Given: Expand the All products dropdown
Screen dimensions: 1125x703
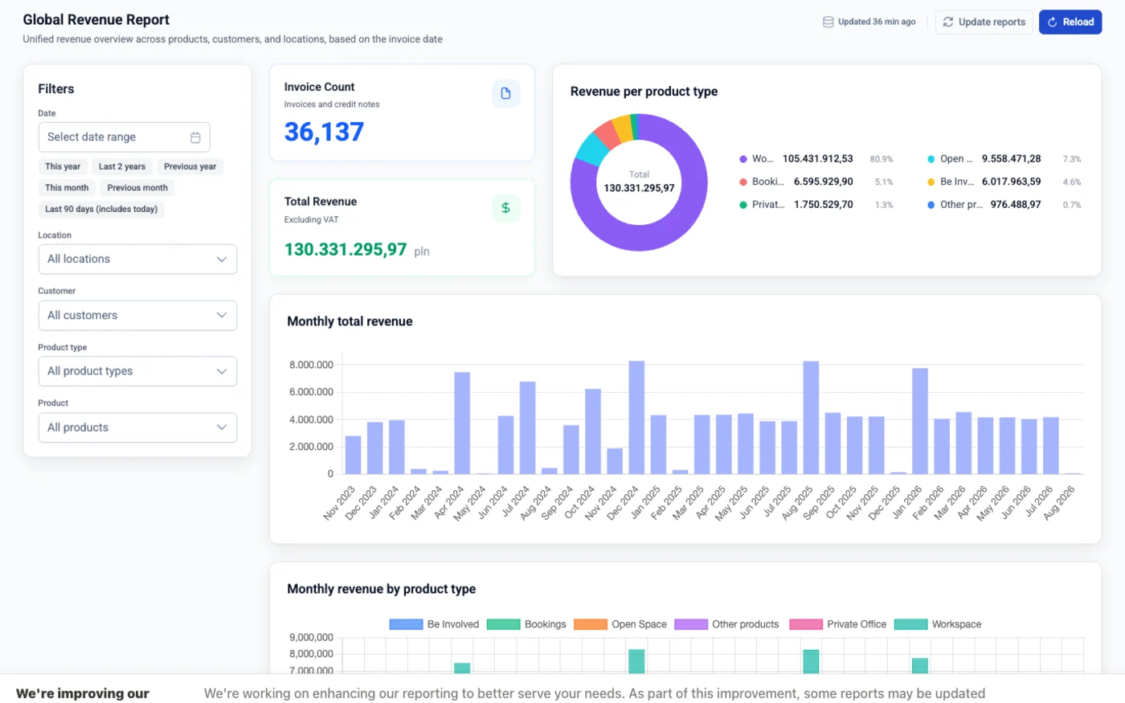Looking at the screenshot, I should pos(137,427).
